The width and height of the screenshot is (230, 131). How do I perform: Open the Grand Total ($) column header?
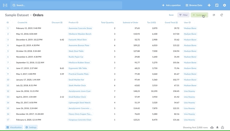(x=171, y=22)
